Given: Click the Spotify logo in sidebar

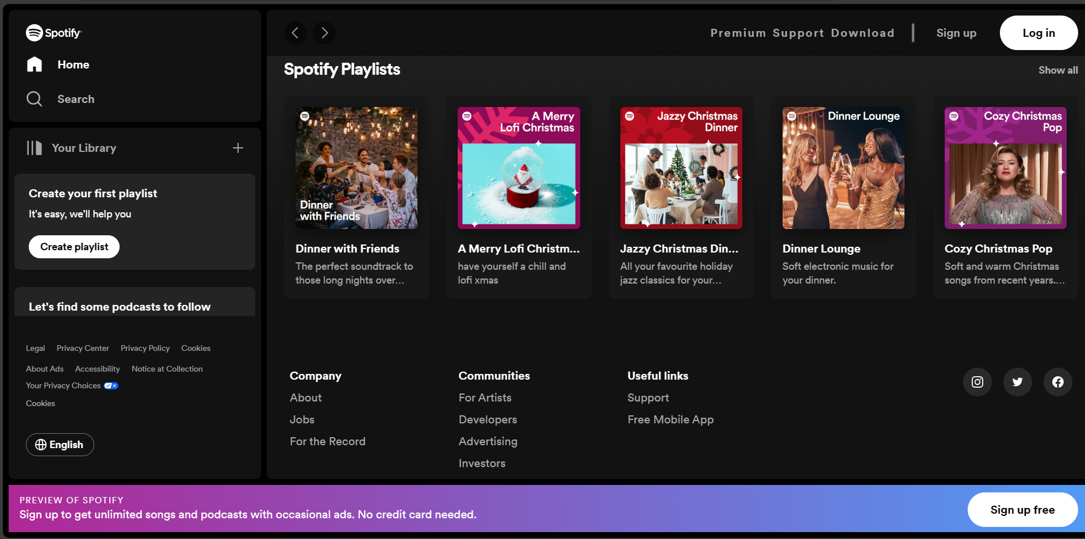Looking at the screenshot, I should [53, 33].
